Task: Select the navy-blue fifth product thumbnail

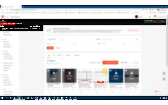Action: pos(116,76)
